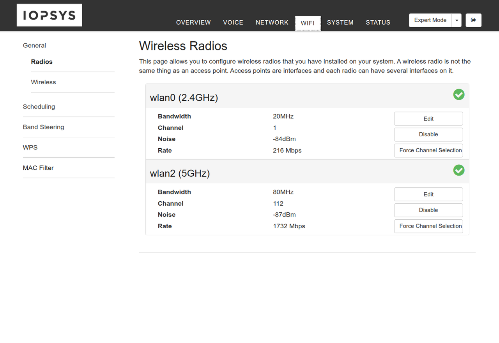Click the -84dBm noise value
The image size is (499, 343).
tap(284, 139)
